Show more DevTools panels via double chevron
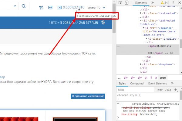 click(x=153, y=3)
